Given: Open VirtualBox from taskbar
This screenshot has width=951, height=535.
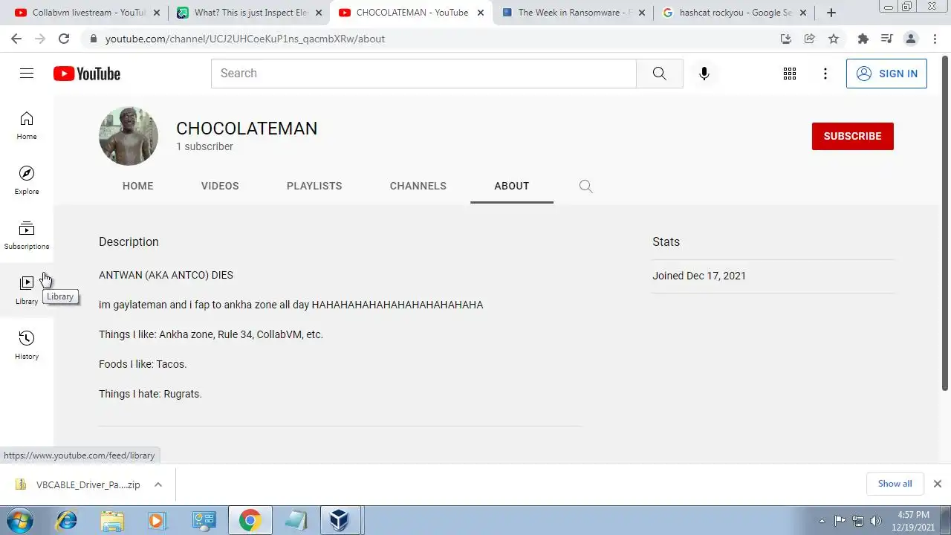Looking at the screenshot, I should click(340, 520).
